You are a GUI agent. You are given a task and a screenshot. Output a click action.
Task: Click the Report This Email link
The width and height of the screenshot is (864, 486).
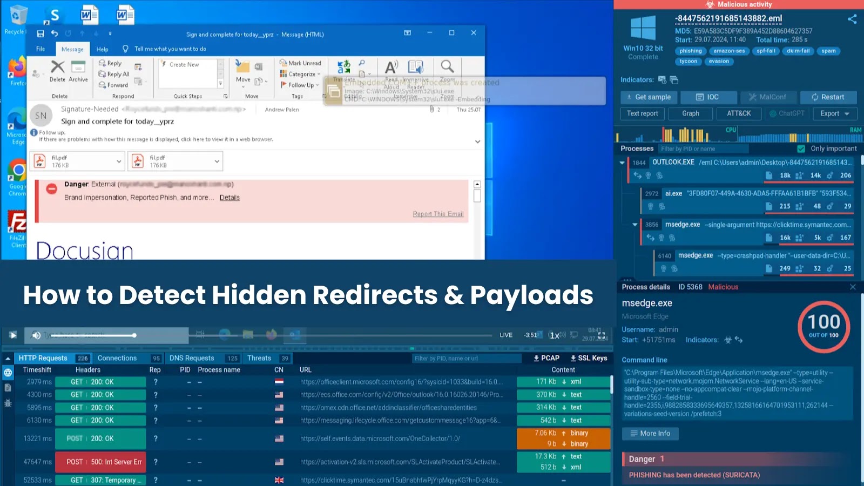pyautogui.click(x=438, y=213)
